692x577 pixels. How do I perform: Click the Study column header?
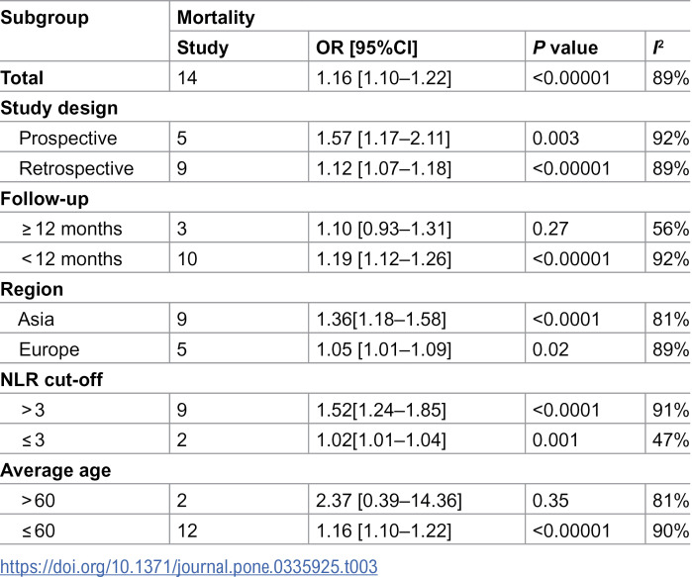203,48
